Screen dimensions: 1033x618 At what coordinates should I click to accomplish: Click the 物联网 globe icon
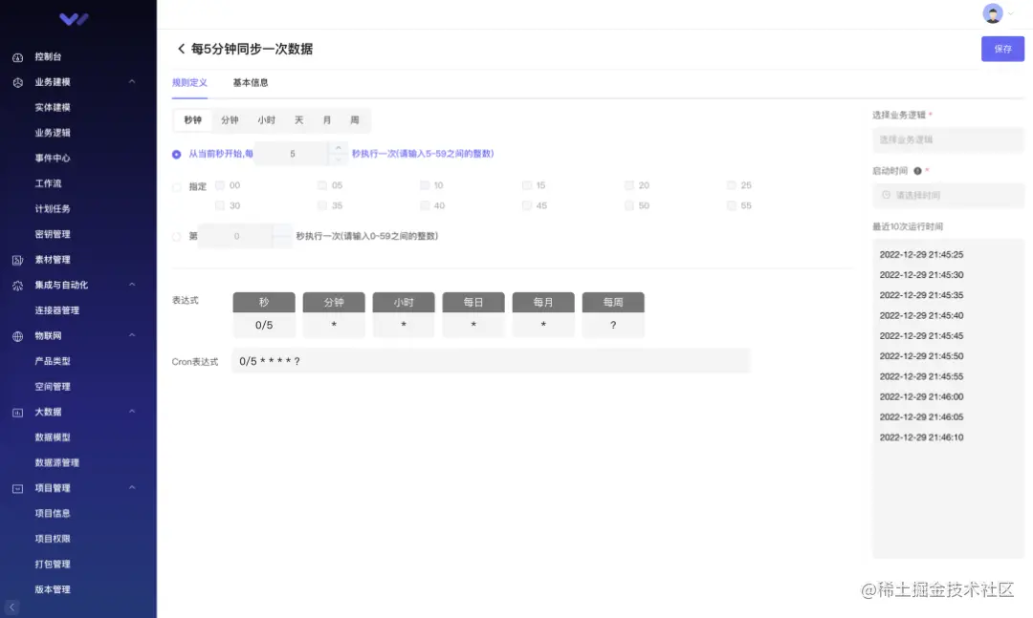pyautogui.click(x=18, y=336)
